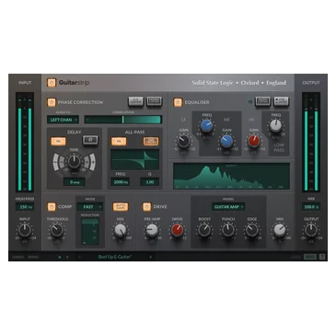Image resolution: width=336 pixels, height=336 pixels.
Task: Toggle the Drive section power button
Action: coord(147,206)
